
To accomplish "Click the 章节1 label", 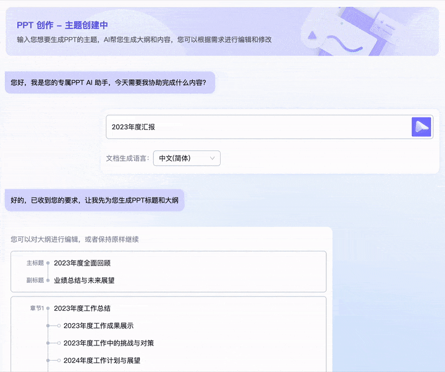I will (37, 308).
